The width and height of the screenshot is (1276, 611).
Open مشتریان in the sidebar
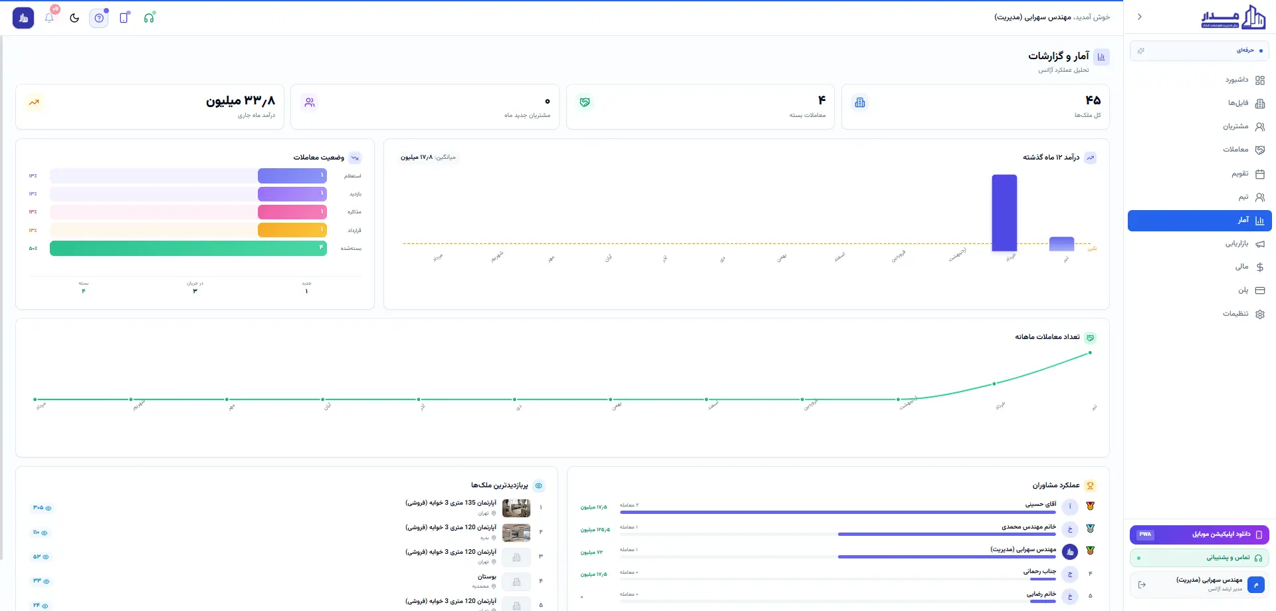(1200, 126)
